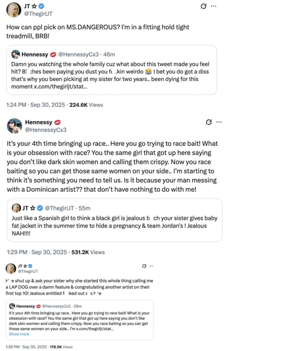The width and height of the screenshot is (284, 351).
Task: Click the verified badge in the quoted JT tweet
Action: 40,208
